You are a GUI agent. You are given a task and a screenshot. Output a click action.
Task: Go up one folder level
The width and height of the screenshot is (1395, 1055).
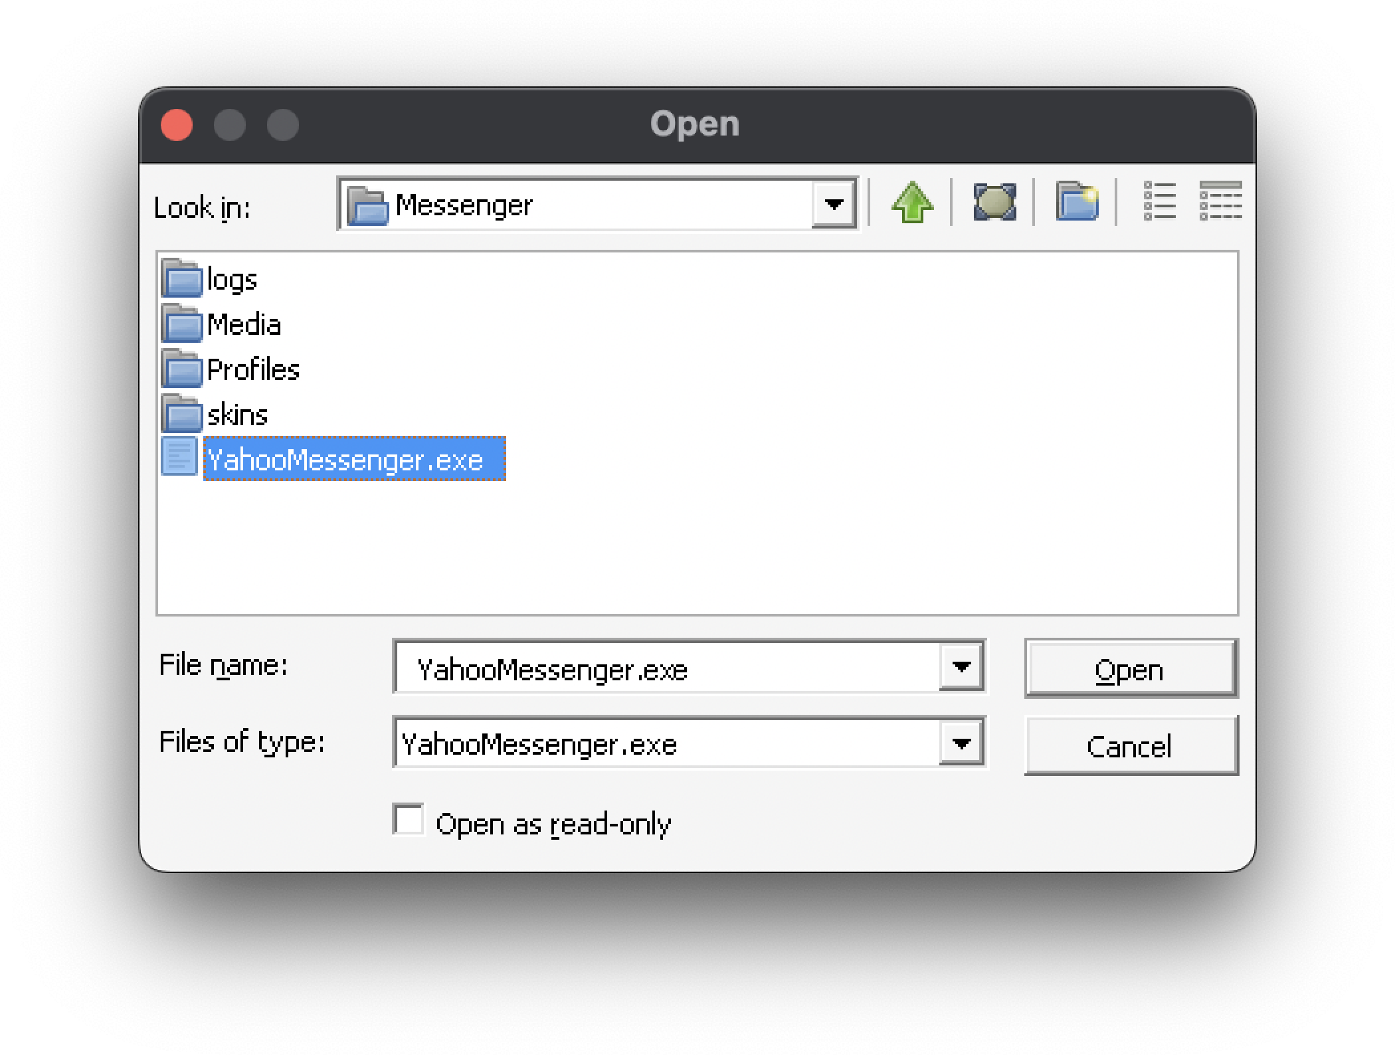pyautogui.click(x=912, y=202)
